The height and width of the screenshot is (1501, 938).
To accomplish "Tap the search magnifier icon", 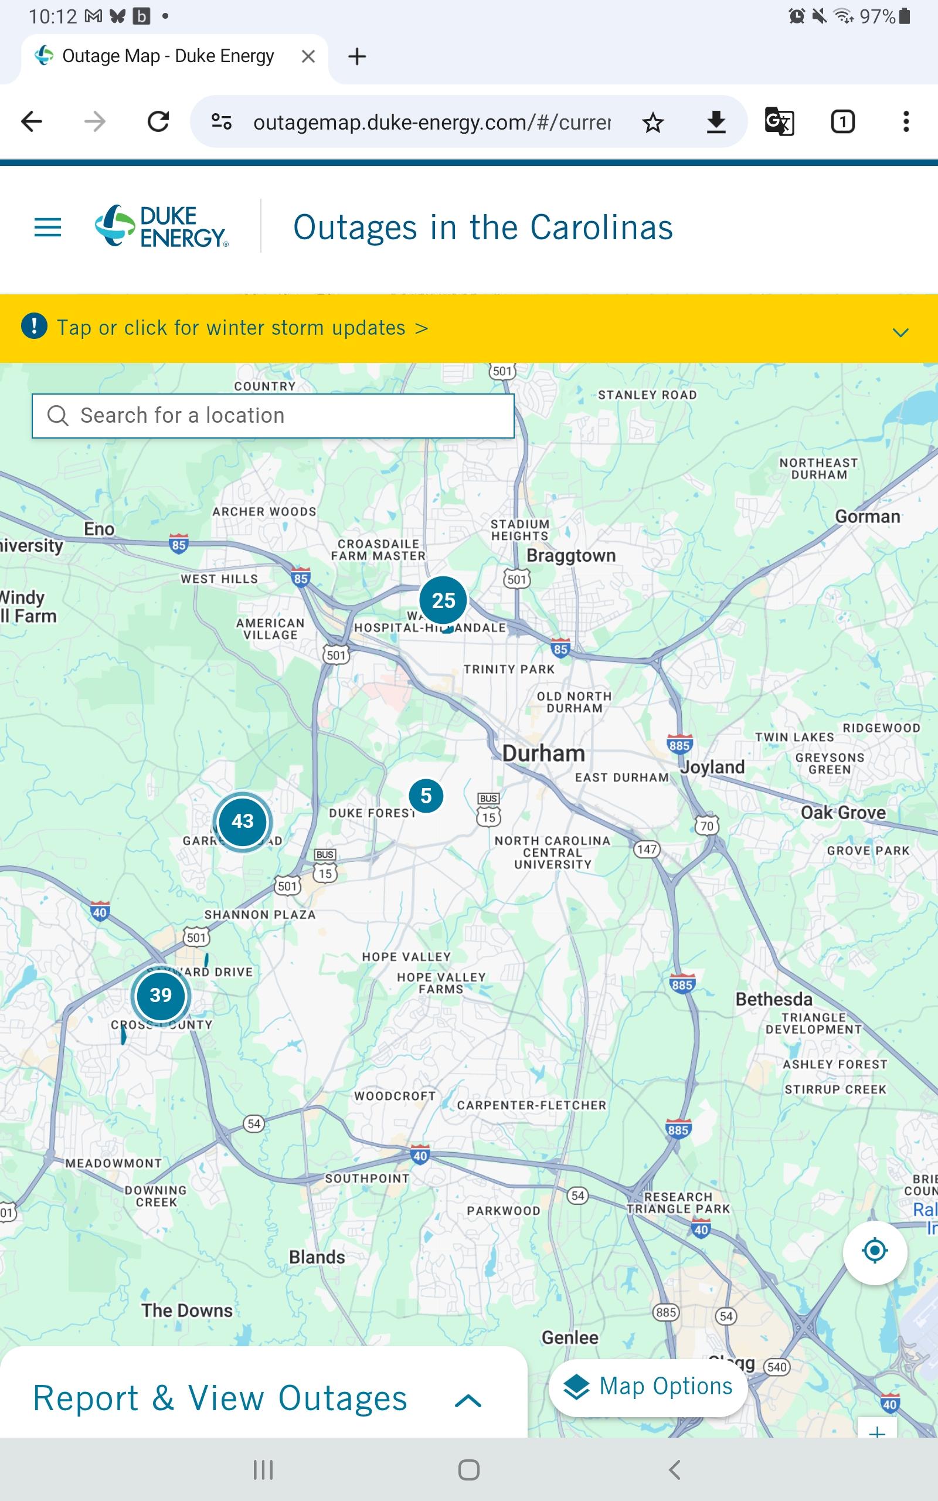I will [57, 416].
